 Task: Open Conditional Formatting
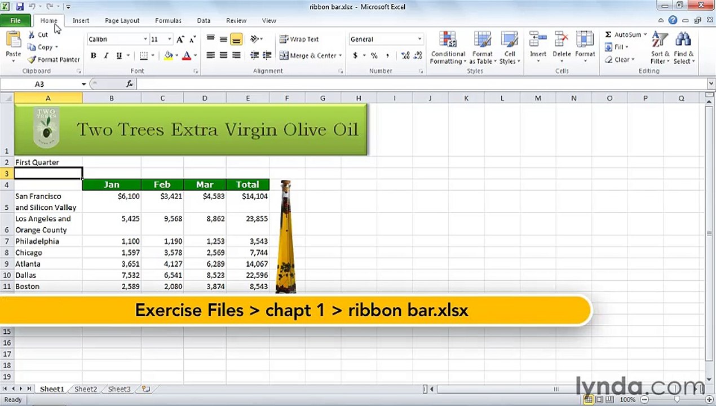click(448, 48)
